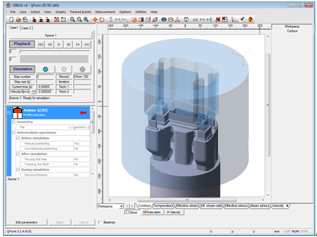
Task: Click the open folder toolbar icon
Action: pyautogui.click(x=19, y=20)
